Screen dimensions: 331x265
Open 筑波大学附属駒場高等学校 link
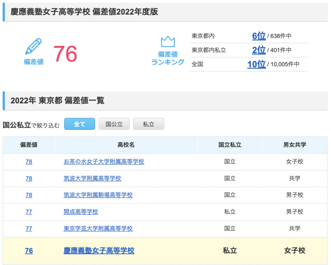click(98, 195)
